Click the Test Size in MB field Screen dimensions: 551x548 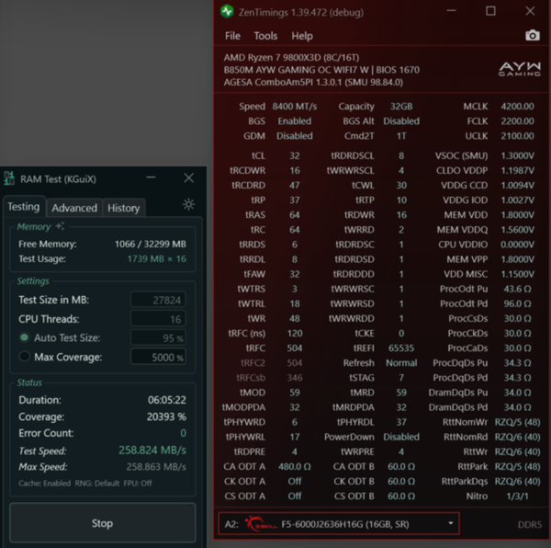(x=158, y=300)
